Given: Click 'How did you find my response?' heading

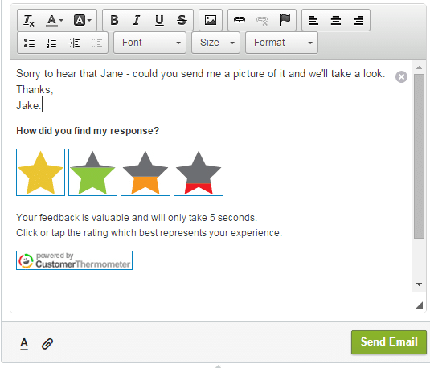Looking at the screenshot, I should point(88,131).
